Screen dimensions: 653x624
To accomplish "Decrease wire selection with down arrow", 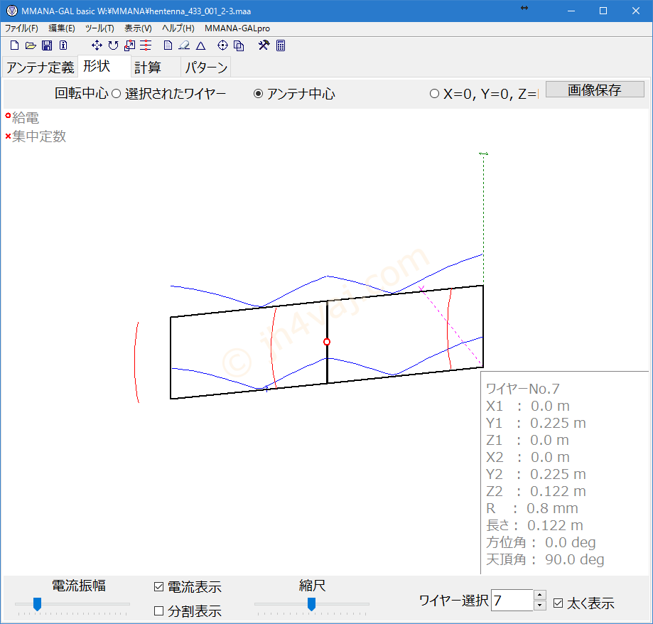I will pyautogui.click(x=540, y=606).
